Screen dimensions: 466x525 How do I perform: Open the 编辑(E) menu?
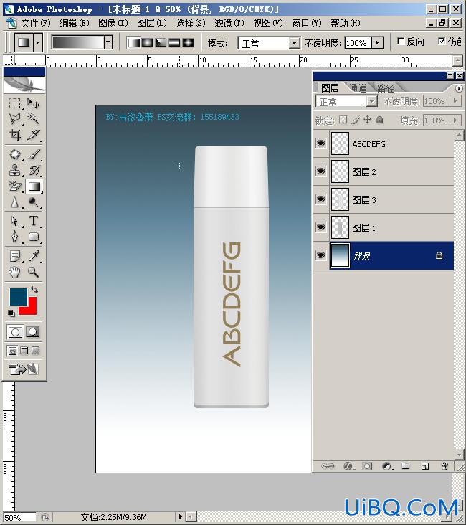point(75,23)
